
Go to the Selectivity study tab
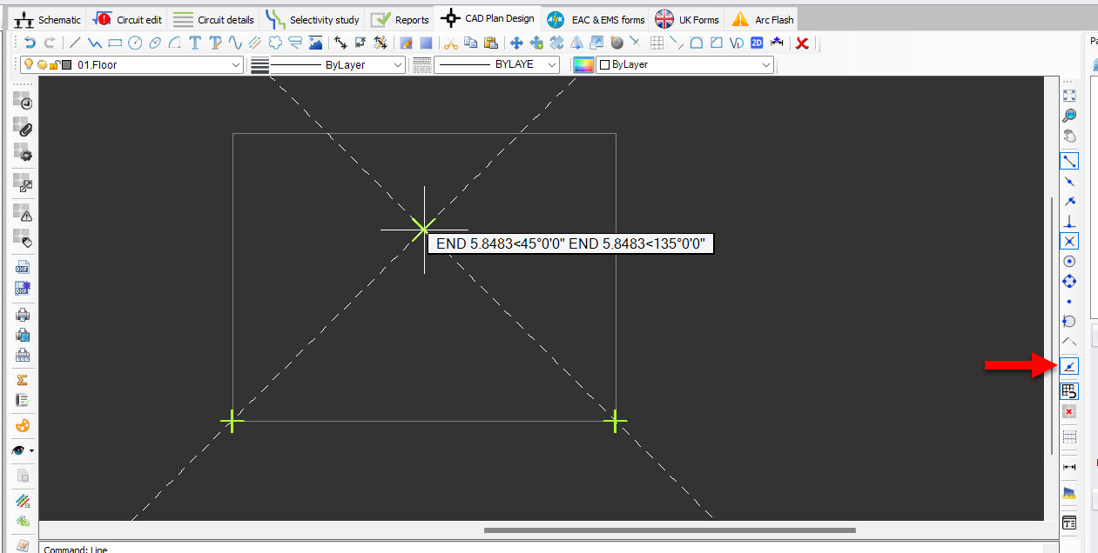[x=313, y=19]
